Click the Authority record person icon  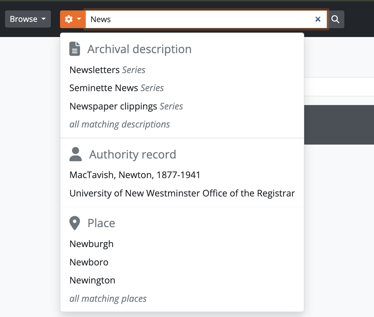click(75, 154)
